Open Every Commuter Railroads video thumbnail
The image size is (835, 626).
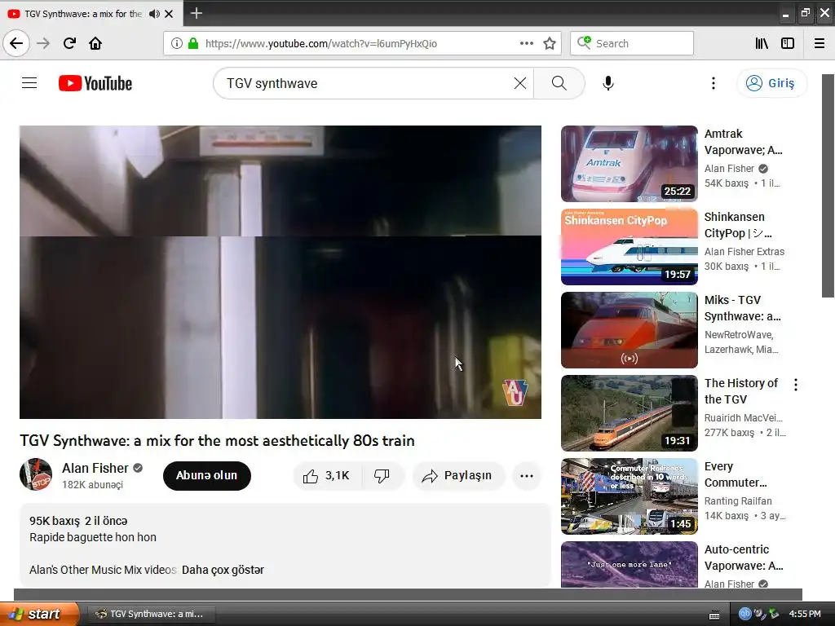[629, 496]
